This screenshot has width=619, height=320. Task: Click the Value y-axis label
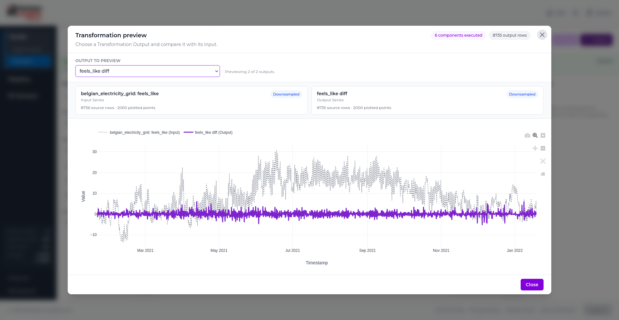click(83, 196)
